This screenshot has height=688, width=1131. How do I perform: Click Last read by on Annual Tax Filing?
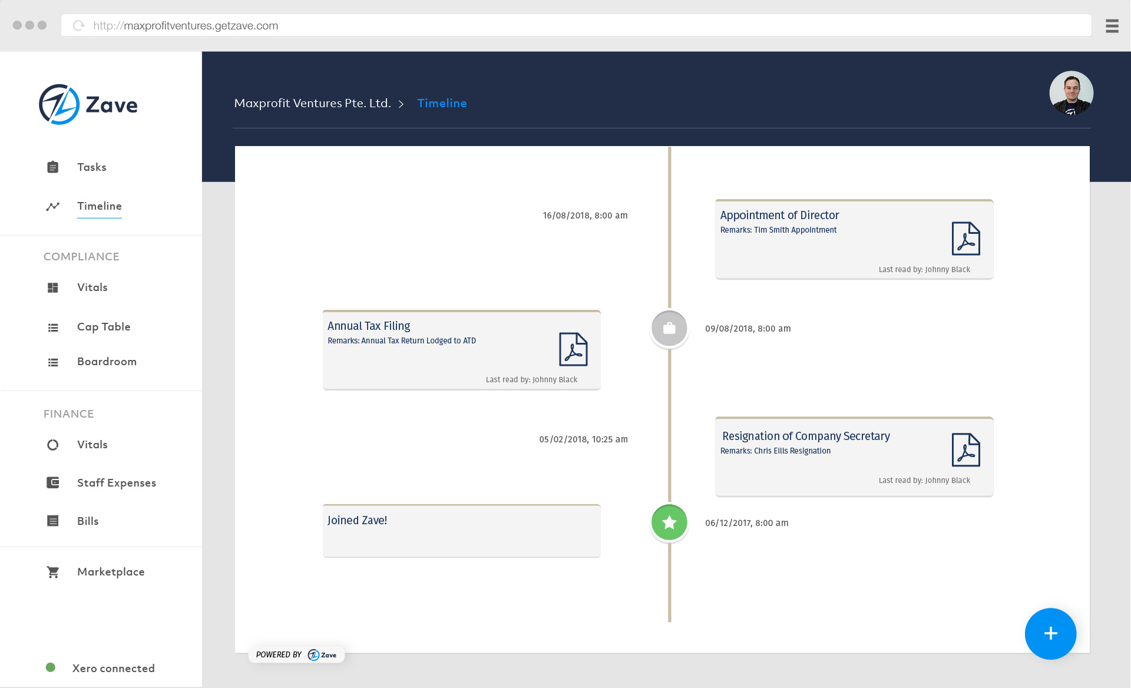click(x=531, y=380)
